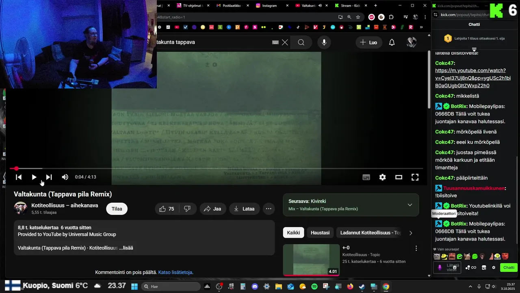Open the +-0 video thumbnail
The height and width of the screenshot is (293, 520).
311,260
